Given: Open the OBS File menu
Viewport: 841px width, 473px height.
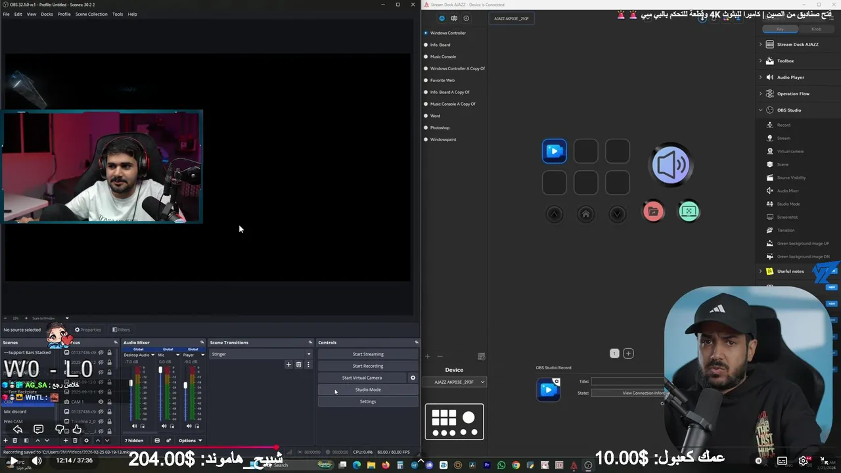Looking at the screenshot, I should coord(6,14).
